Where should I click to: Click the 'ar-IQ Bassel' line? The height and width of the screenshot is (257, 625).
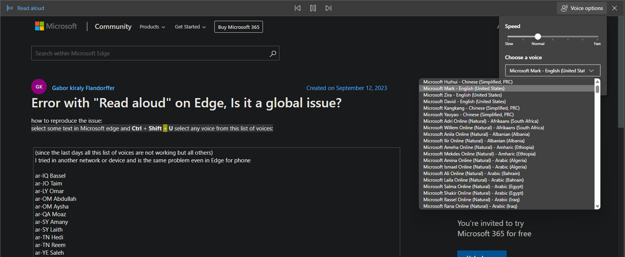50,176
